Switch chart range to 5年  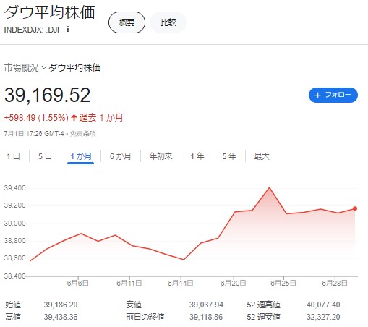tap(229, 156)
